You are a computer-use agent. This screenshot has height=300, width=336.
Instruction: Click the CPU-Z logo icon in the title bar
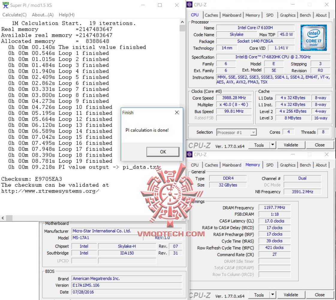(x=189, y=5)
